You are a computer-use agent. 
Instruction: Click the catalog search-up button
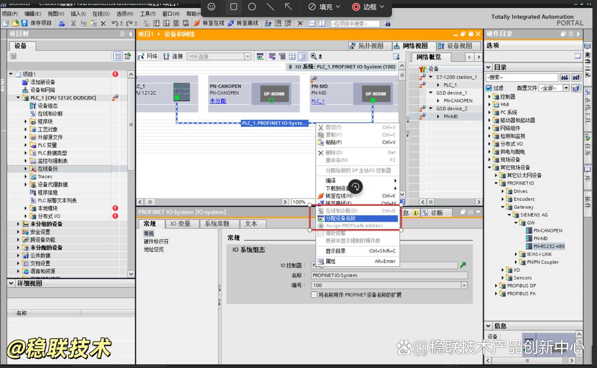pos(576,77)
